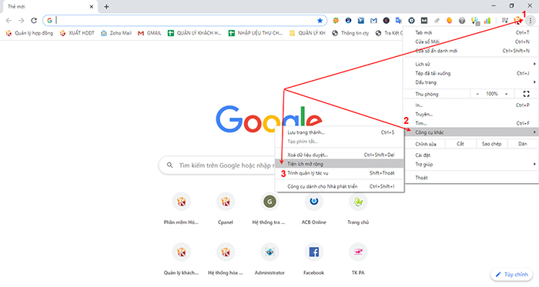Screen dimensions: 539x287
Task: Open the Facebook shortcut tile
Action: click(x=313, y=259)
